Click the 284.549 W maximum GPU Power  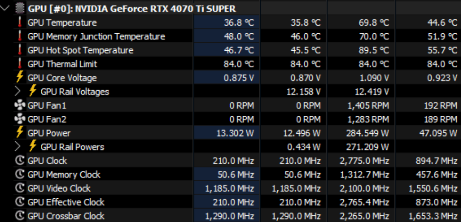point(367,133)
